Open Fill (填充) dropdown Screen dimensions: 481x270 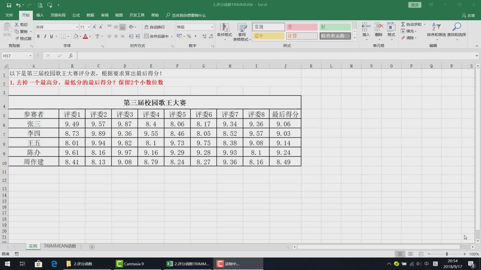pyautogui.click(x=409, y=31)
